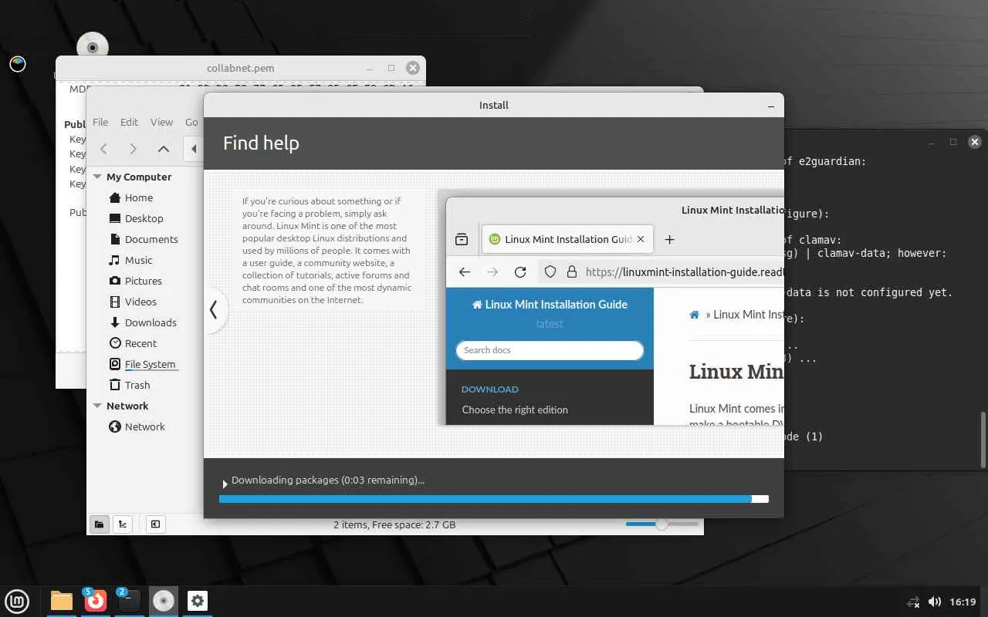Click the disc icon on the desktop

(93, 46)
